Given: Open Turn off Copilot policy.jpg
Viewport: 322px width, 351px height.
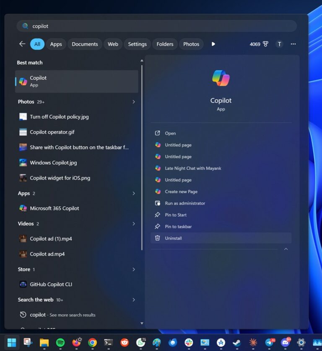Looking at the screenshot, I should [77, 117].
